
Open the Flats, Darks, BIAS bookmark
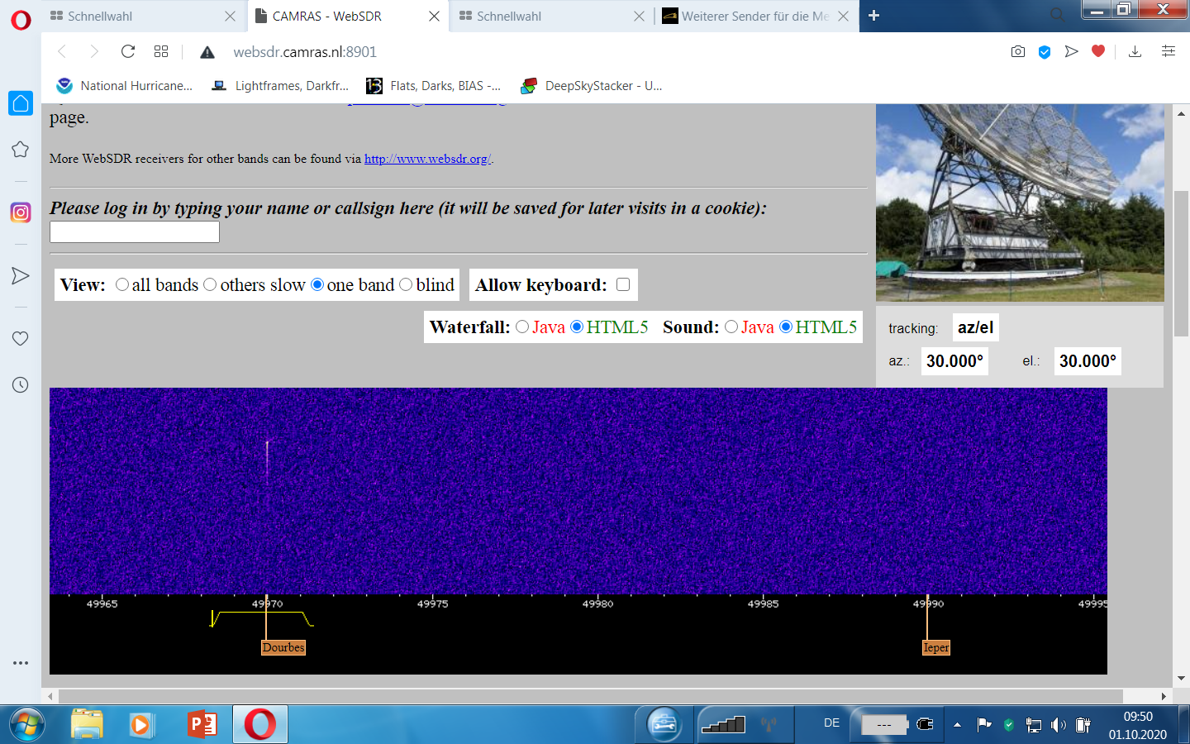(433, 86)
